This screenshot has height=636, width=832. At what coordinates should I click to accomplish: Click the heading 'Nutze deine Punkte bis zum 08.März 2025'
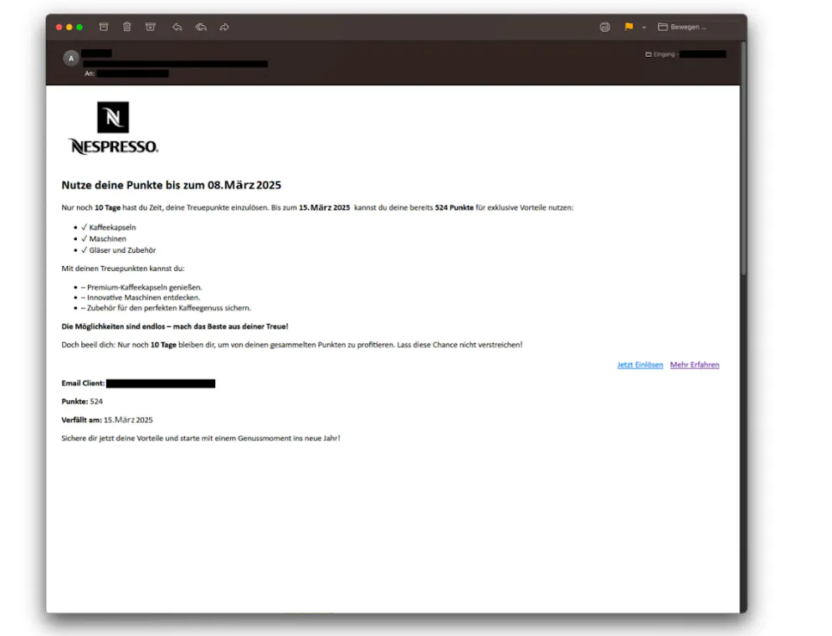tap(172, 185)
